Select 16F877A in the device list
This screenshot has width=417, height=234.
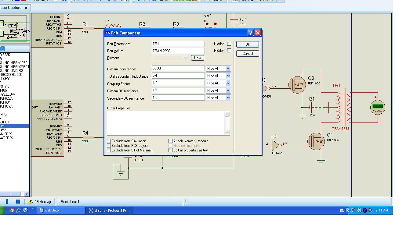click(6, 106)
